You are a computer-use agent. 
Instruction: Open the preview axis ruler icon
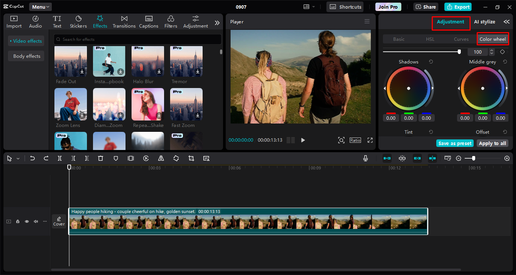pos(447,158)
